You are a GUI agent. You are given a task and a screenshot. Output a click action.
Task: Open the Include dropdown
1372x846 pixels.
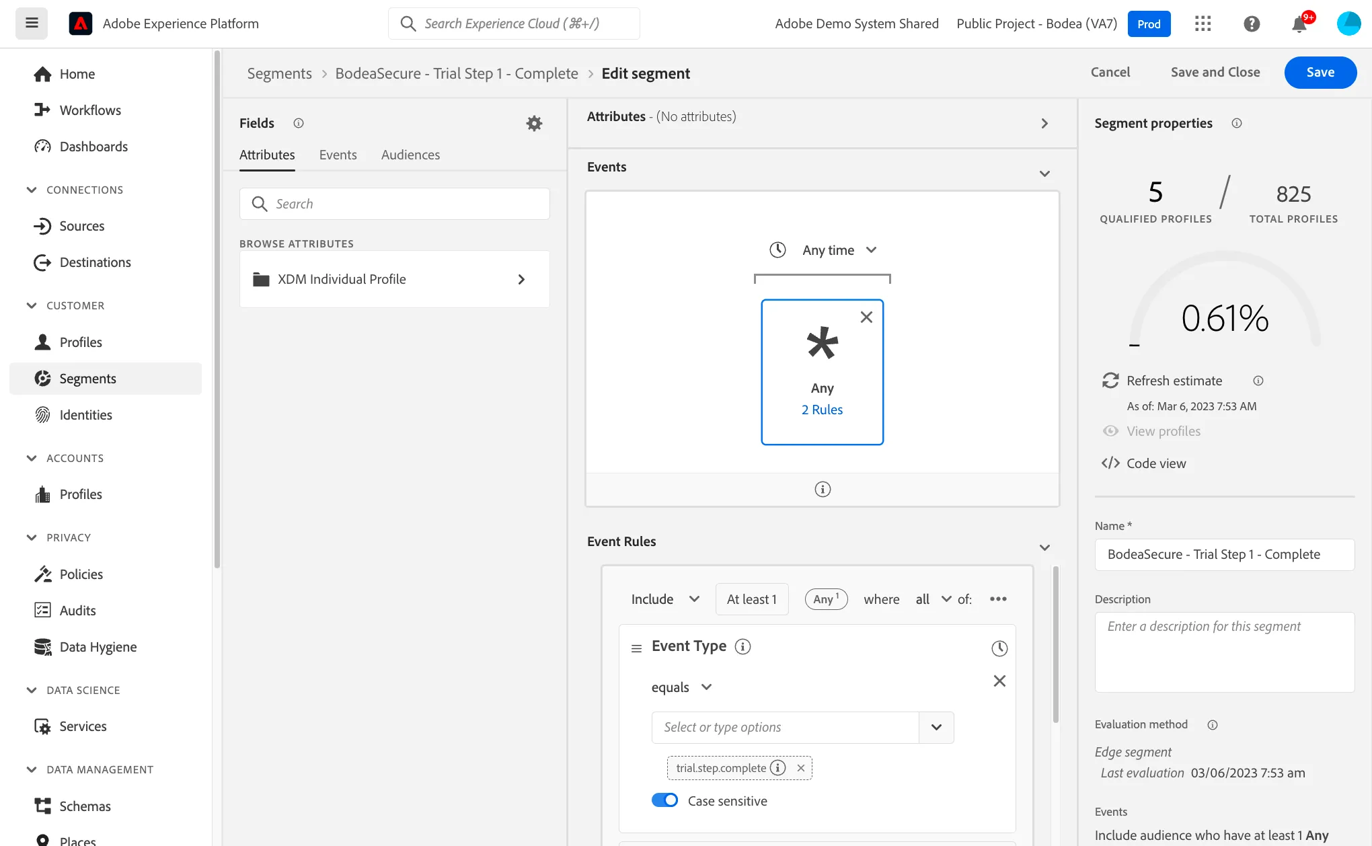[x=665, y=599]
